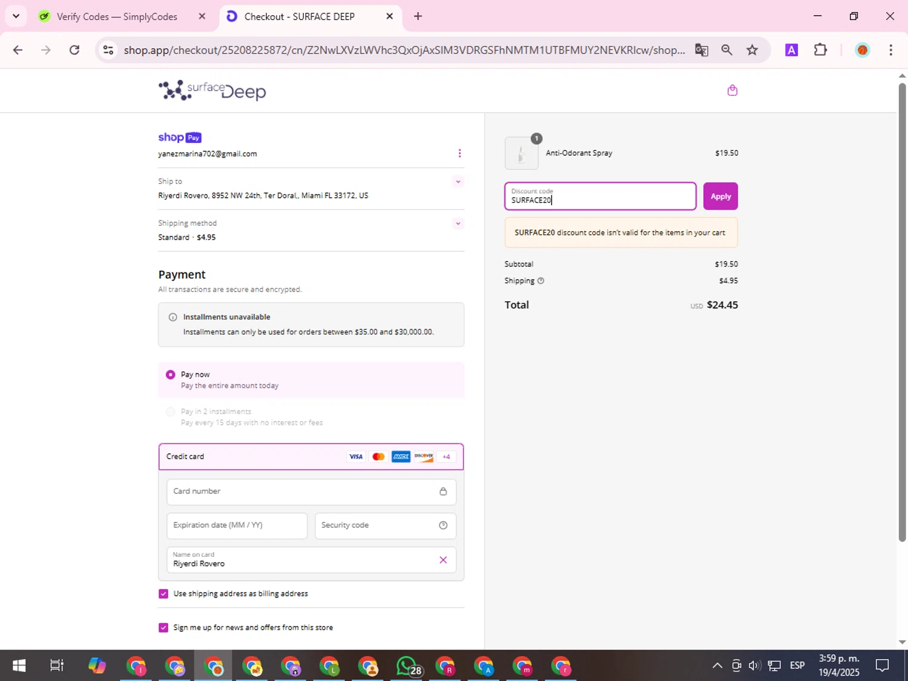908x681 pixels.
Task: Click the Surface Deep logo
Action: coord(212,90)
